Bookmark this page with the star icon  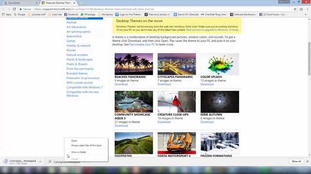tap(295, 9)
